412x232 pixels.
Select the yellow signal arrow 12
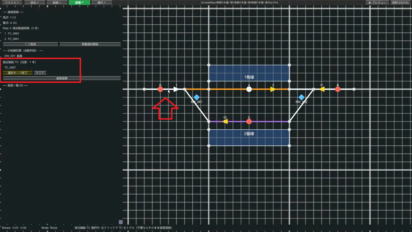(225, 121)
